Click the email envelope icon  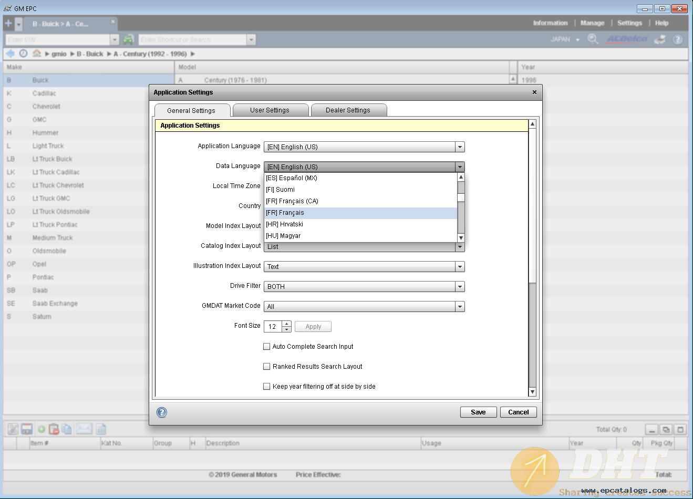click(x=84, y=429)
